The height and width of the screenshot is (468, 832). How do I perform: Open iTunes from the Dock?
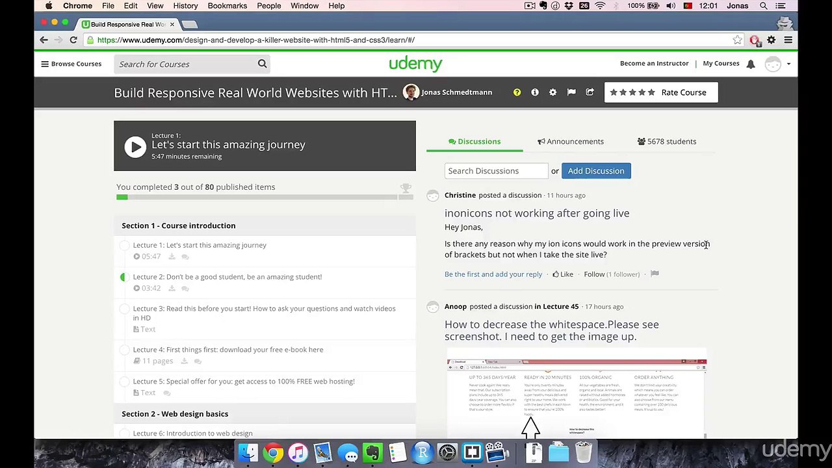pyautogui.click(x=298, y=452)
